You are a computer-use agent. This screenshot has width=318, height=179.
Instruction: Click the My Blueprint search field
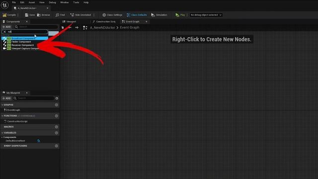(x=34, y=98)
